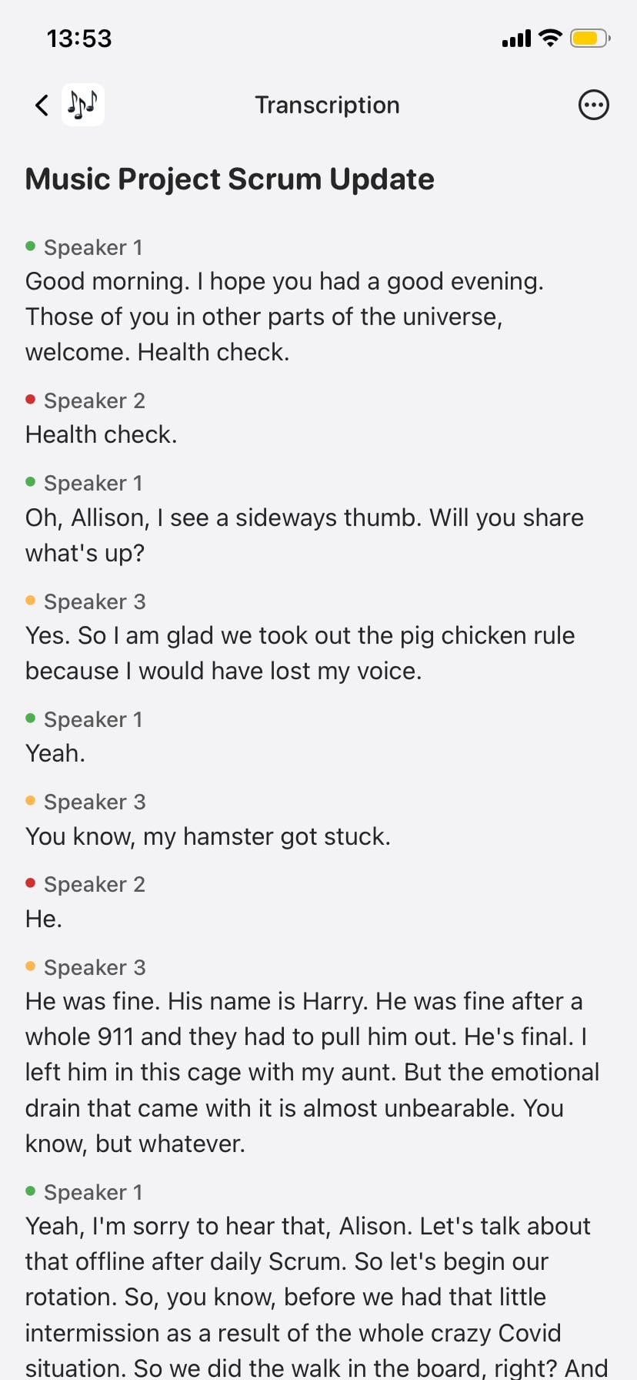Open the music notes recording icon
This screenshot has width=637, height=1380.
[83, 105]
